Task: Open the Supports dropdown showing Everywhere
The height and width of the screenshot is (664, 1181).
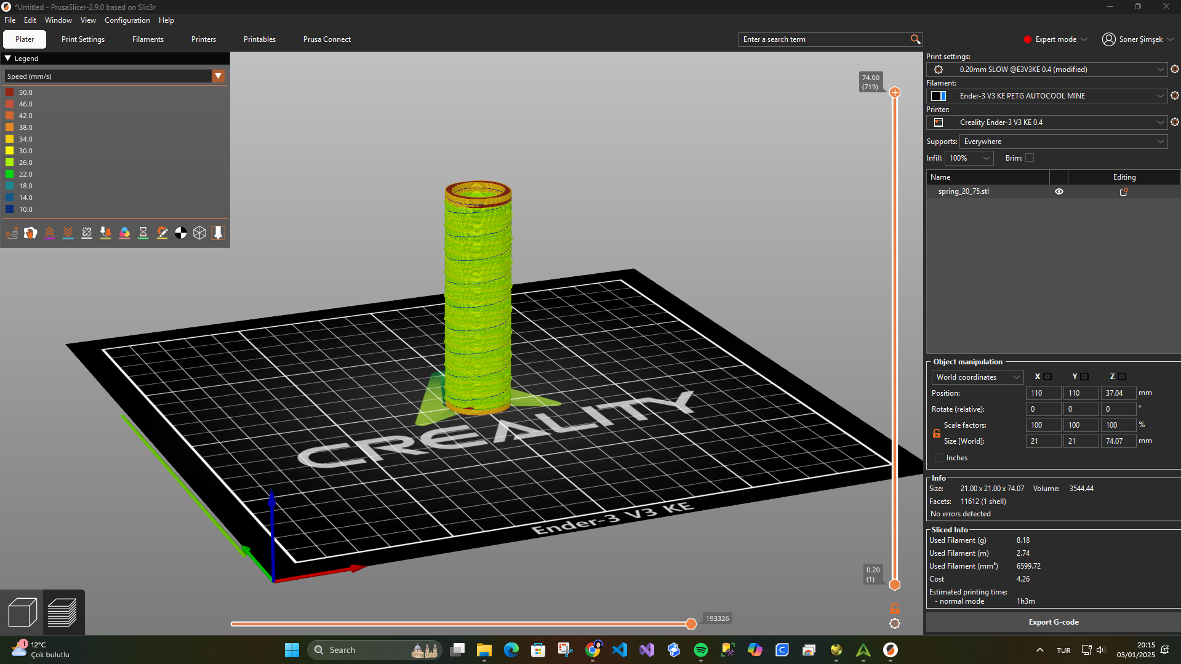Action: tap(1063, 142)
